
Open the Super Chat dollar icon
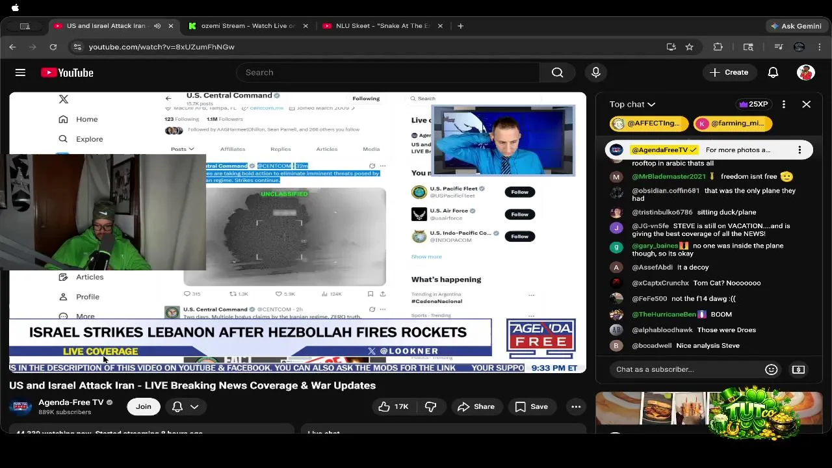point(798,369)
